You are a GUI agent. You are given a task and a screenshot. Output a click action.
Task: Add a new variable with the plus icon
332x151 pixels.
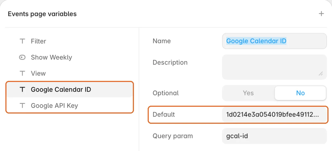321,14
